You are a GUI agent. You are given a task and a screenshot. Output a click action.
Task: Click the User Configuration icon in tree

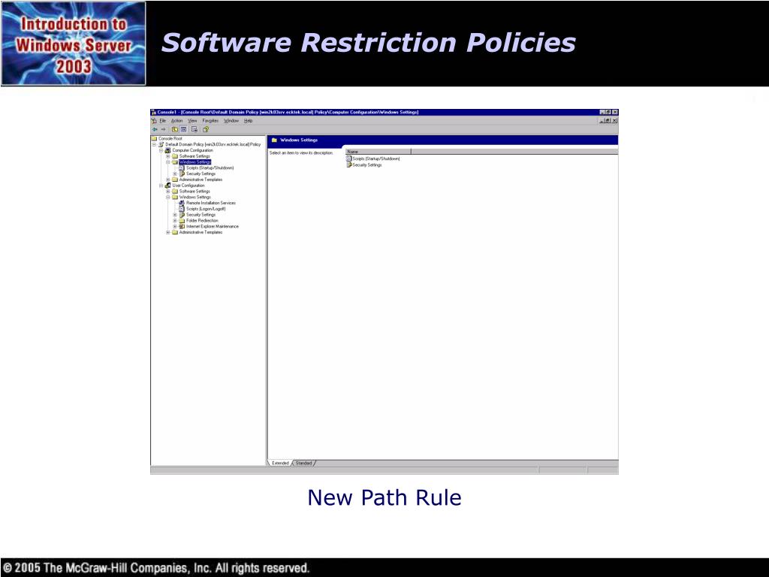click(167, 186)
